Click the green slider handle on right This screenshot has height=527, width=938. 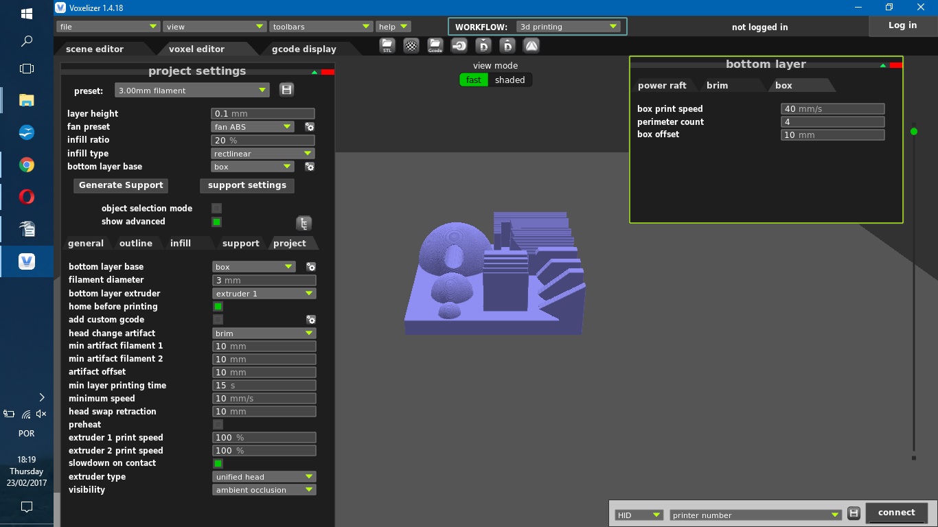coord(914,131)
